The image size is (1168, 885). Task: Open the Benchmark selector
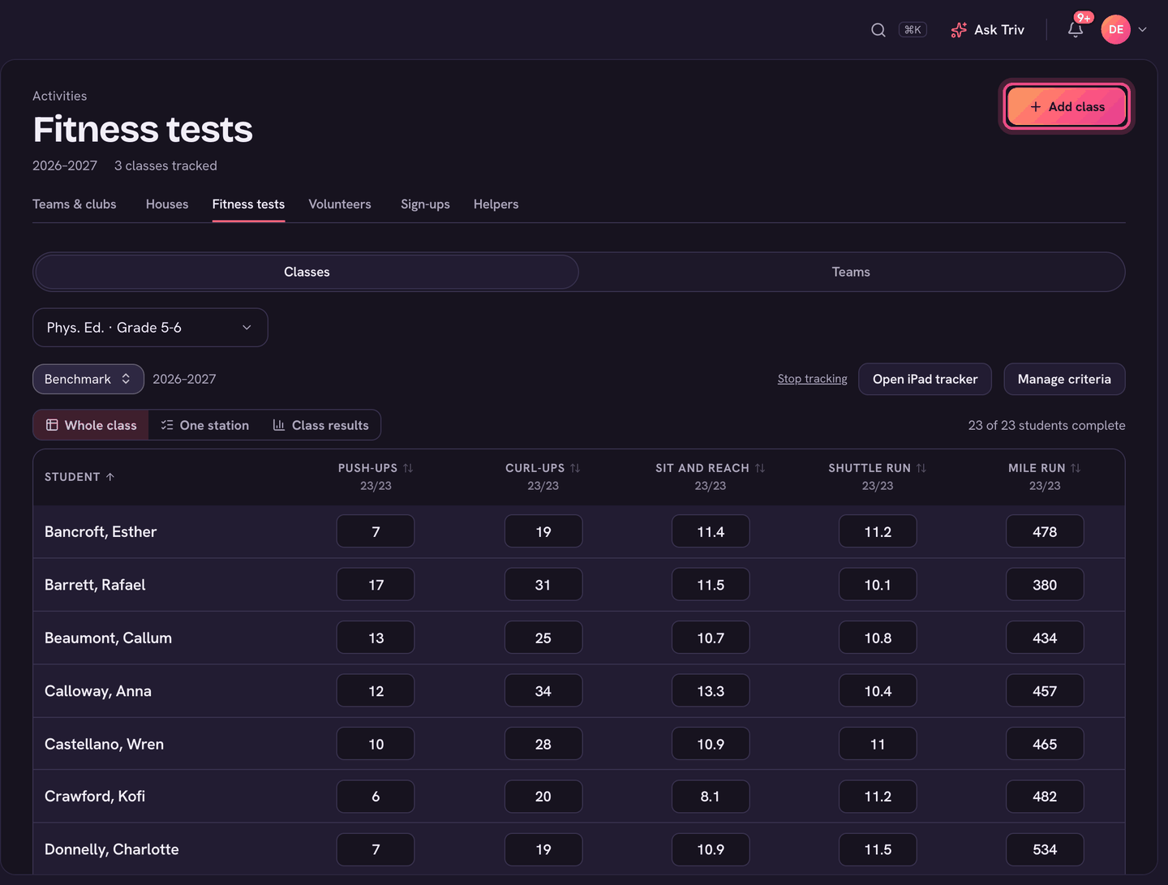pos(88,379)
